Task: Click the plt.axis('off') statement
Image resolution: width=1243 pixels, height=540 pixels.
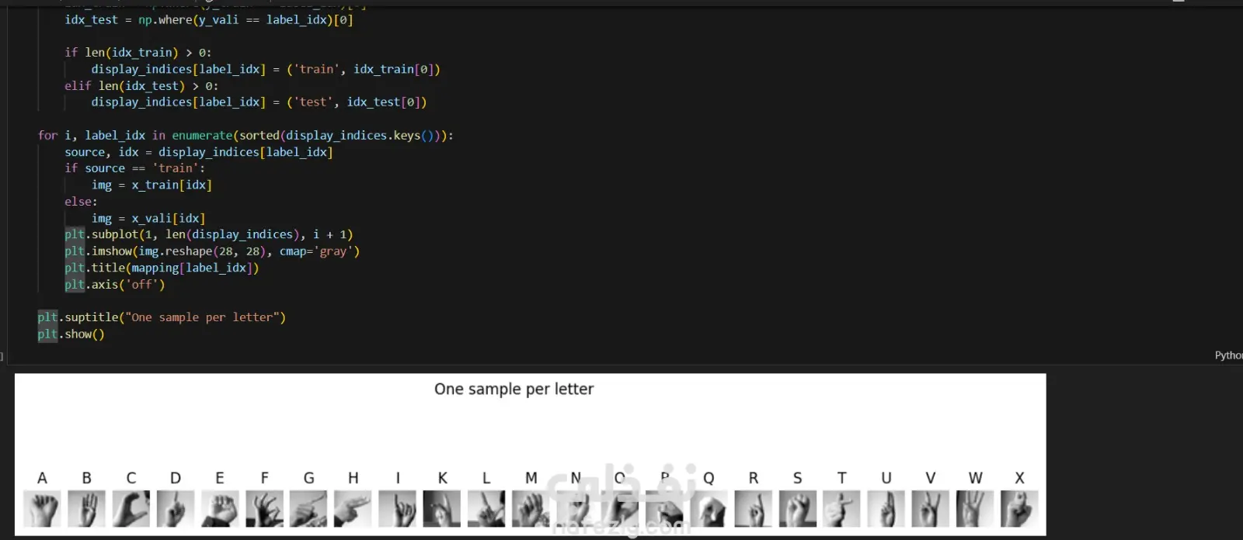Action: pyautogui.click(x=115, y=285)
